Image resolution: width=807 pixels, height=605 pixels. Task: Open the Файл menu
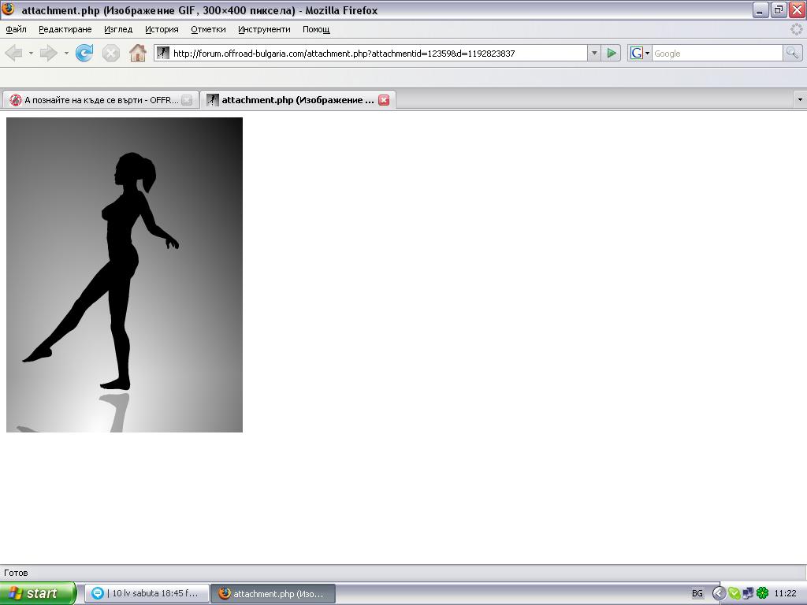(x=16, y=29)
